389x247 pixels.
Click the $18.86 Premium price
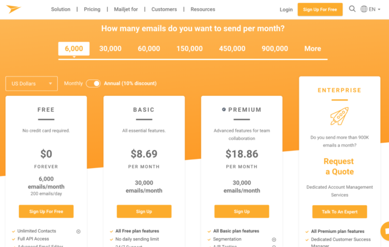[242, 154]
